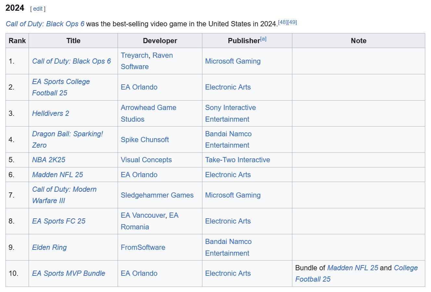Click the Title column header
Screen dimensions: 431x292
tap(73, 41)
